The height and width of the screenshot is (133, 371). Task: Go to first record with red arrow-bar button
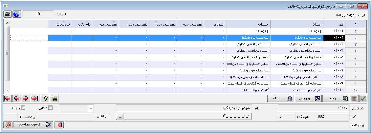click(x=8, y=98)
